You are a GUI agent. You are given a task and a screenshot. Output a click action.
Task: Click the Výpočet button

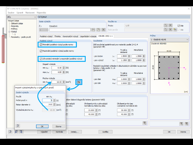[44, 132]
